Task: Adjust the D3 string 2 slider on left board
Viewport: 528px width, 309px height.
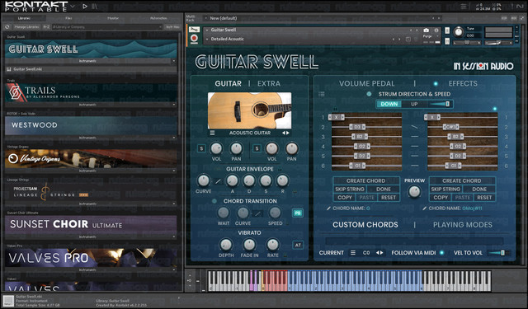Action: (x=357, y=127)
